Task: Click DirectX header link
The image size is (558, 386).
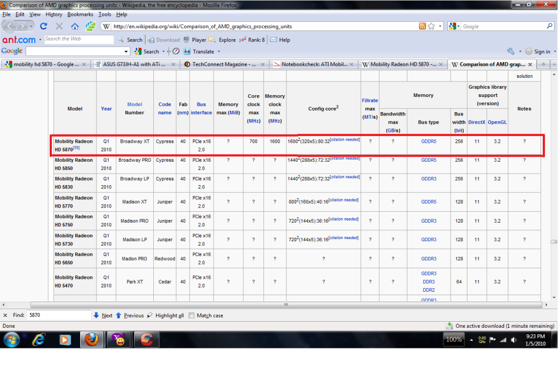Action: click(x=477, y=122)
